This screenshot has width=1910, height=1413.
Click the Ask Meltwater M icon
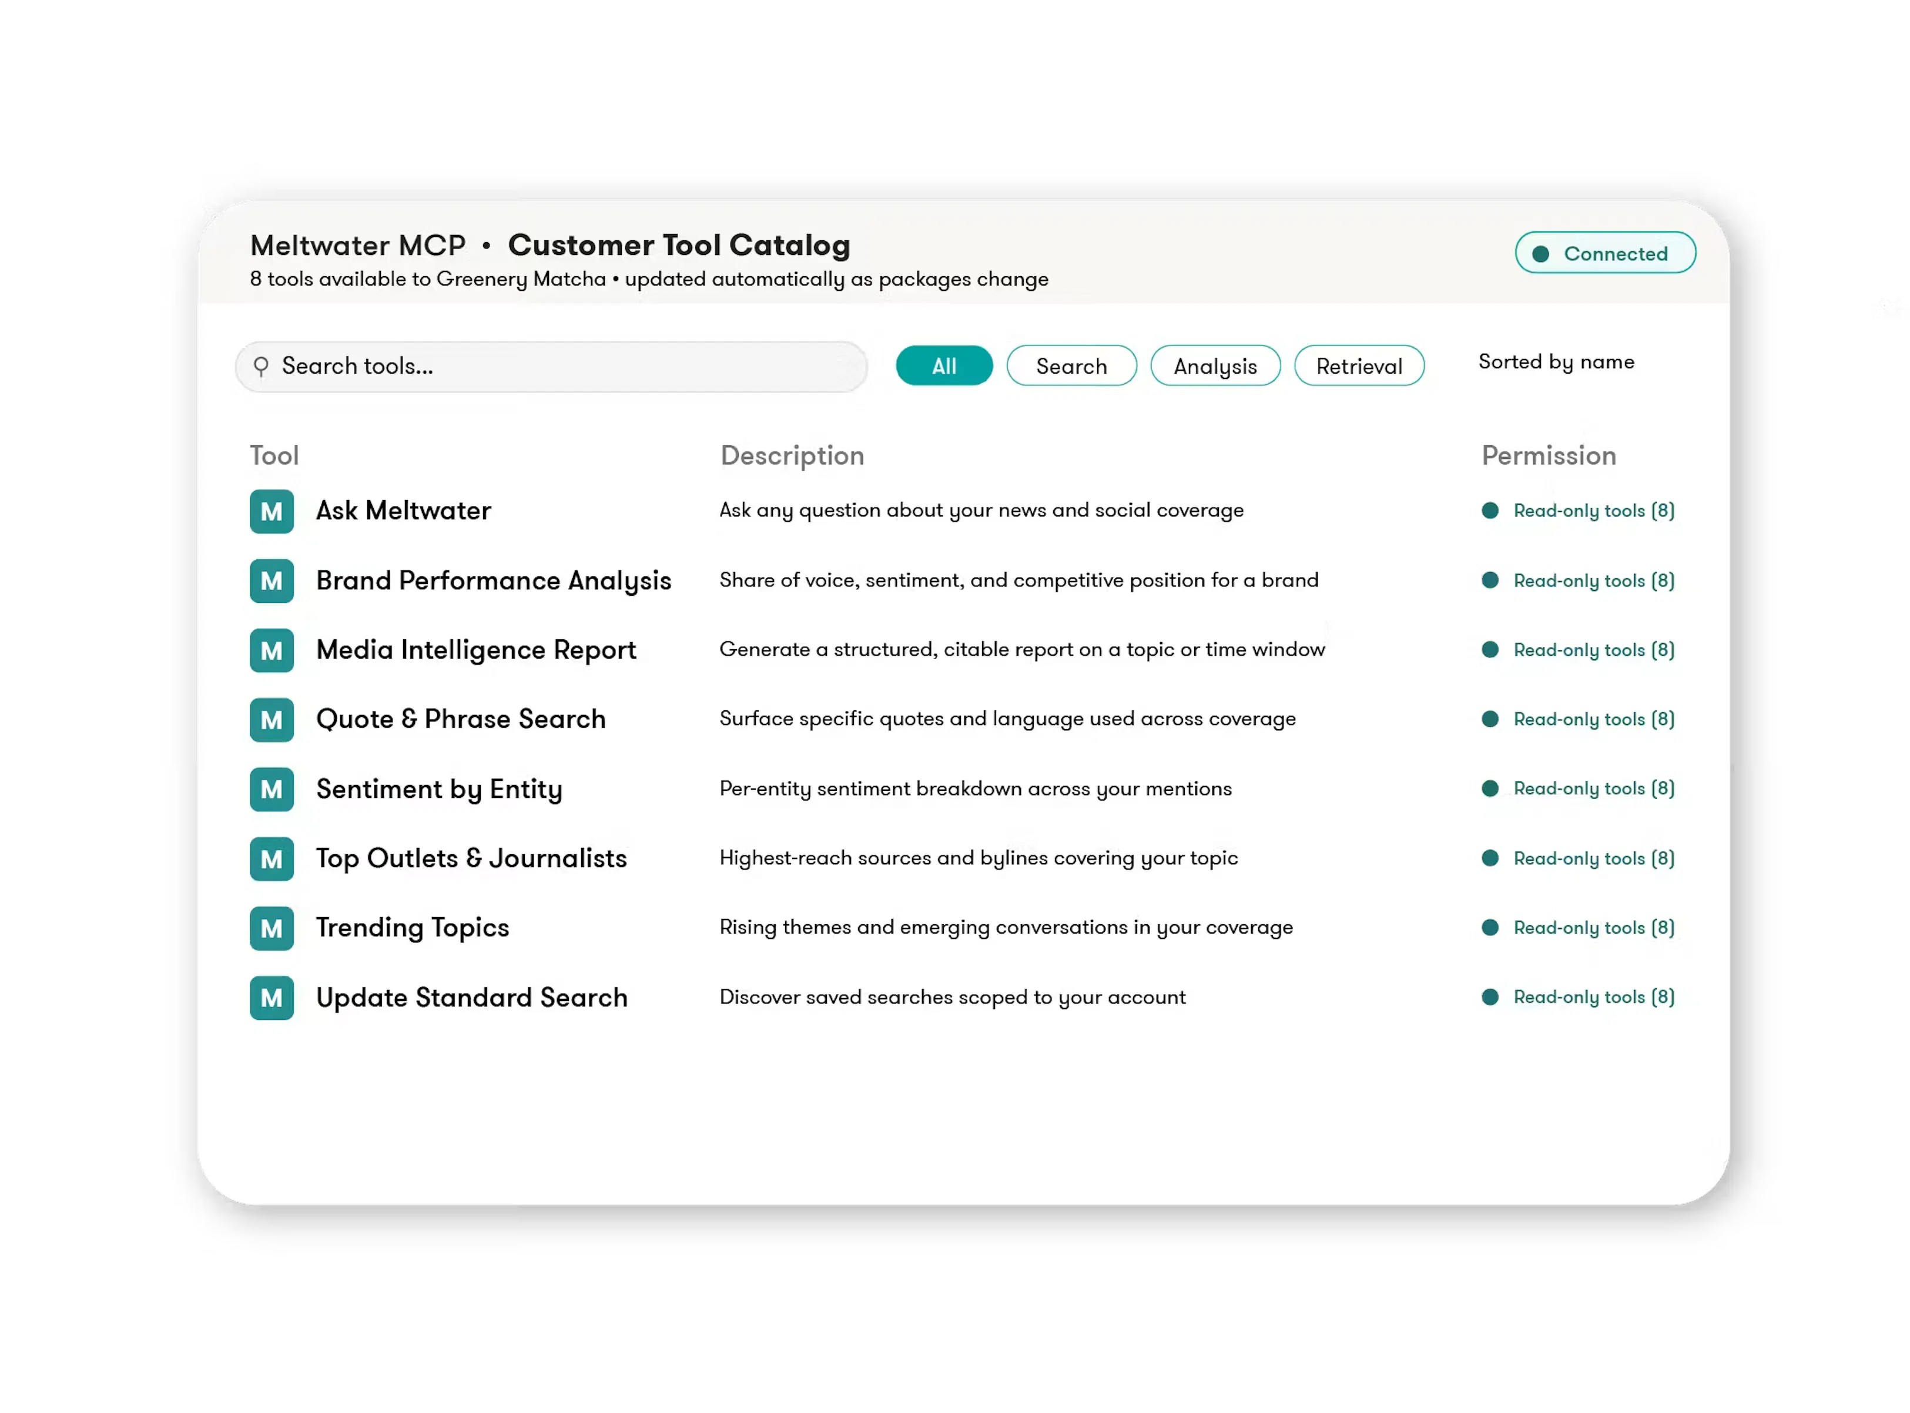pos(272,512)
